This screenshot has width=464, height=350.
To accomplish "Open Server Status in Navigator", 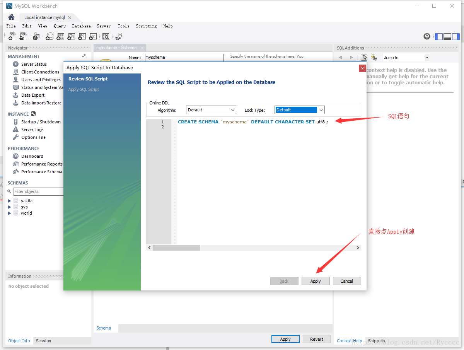I will pos(34,64).
